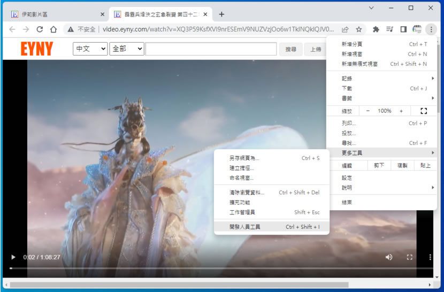Click the horizontal page scrollbar
Viewport: 444px width, 292px height.
click(x=179, y=285)
